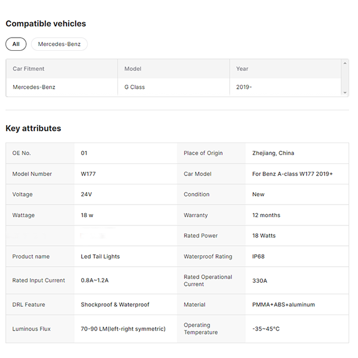Select the Mercedes-Benz filter pill
358x358 pixels.
59,44
